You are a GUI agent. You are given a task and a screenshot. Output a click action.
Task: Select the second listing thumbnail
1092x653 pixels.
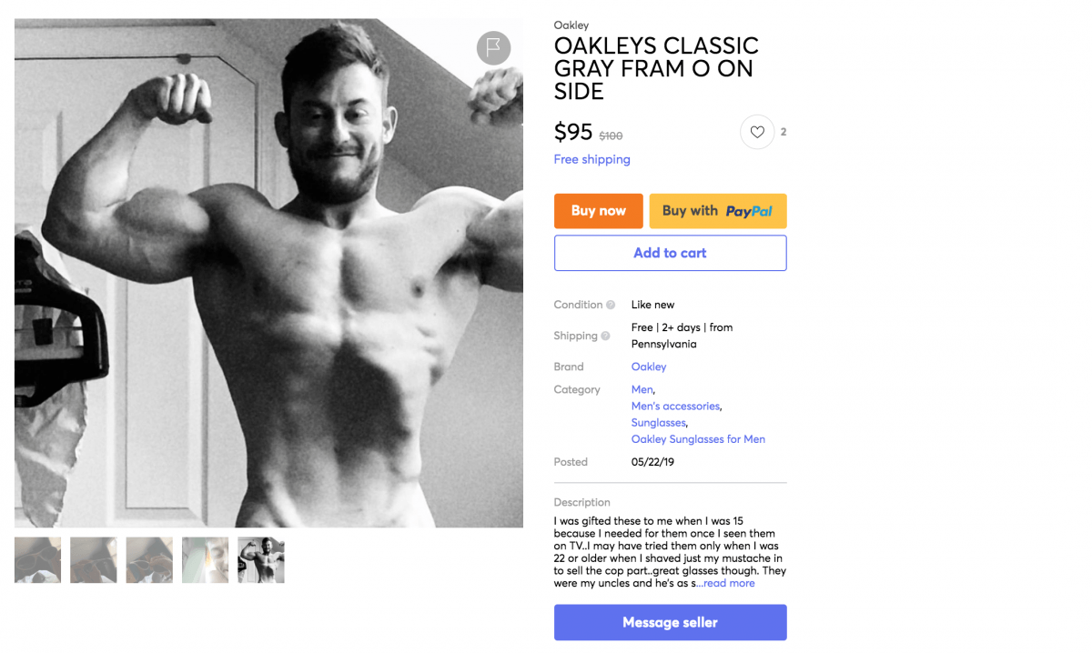coord(94,560)
